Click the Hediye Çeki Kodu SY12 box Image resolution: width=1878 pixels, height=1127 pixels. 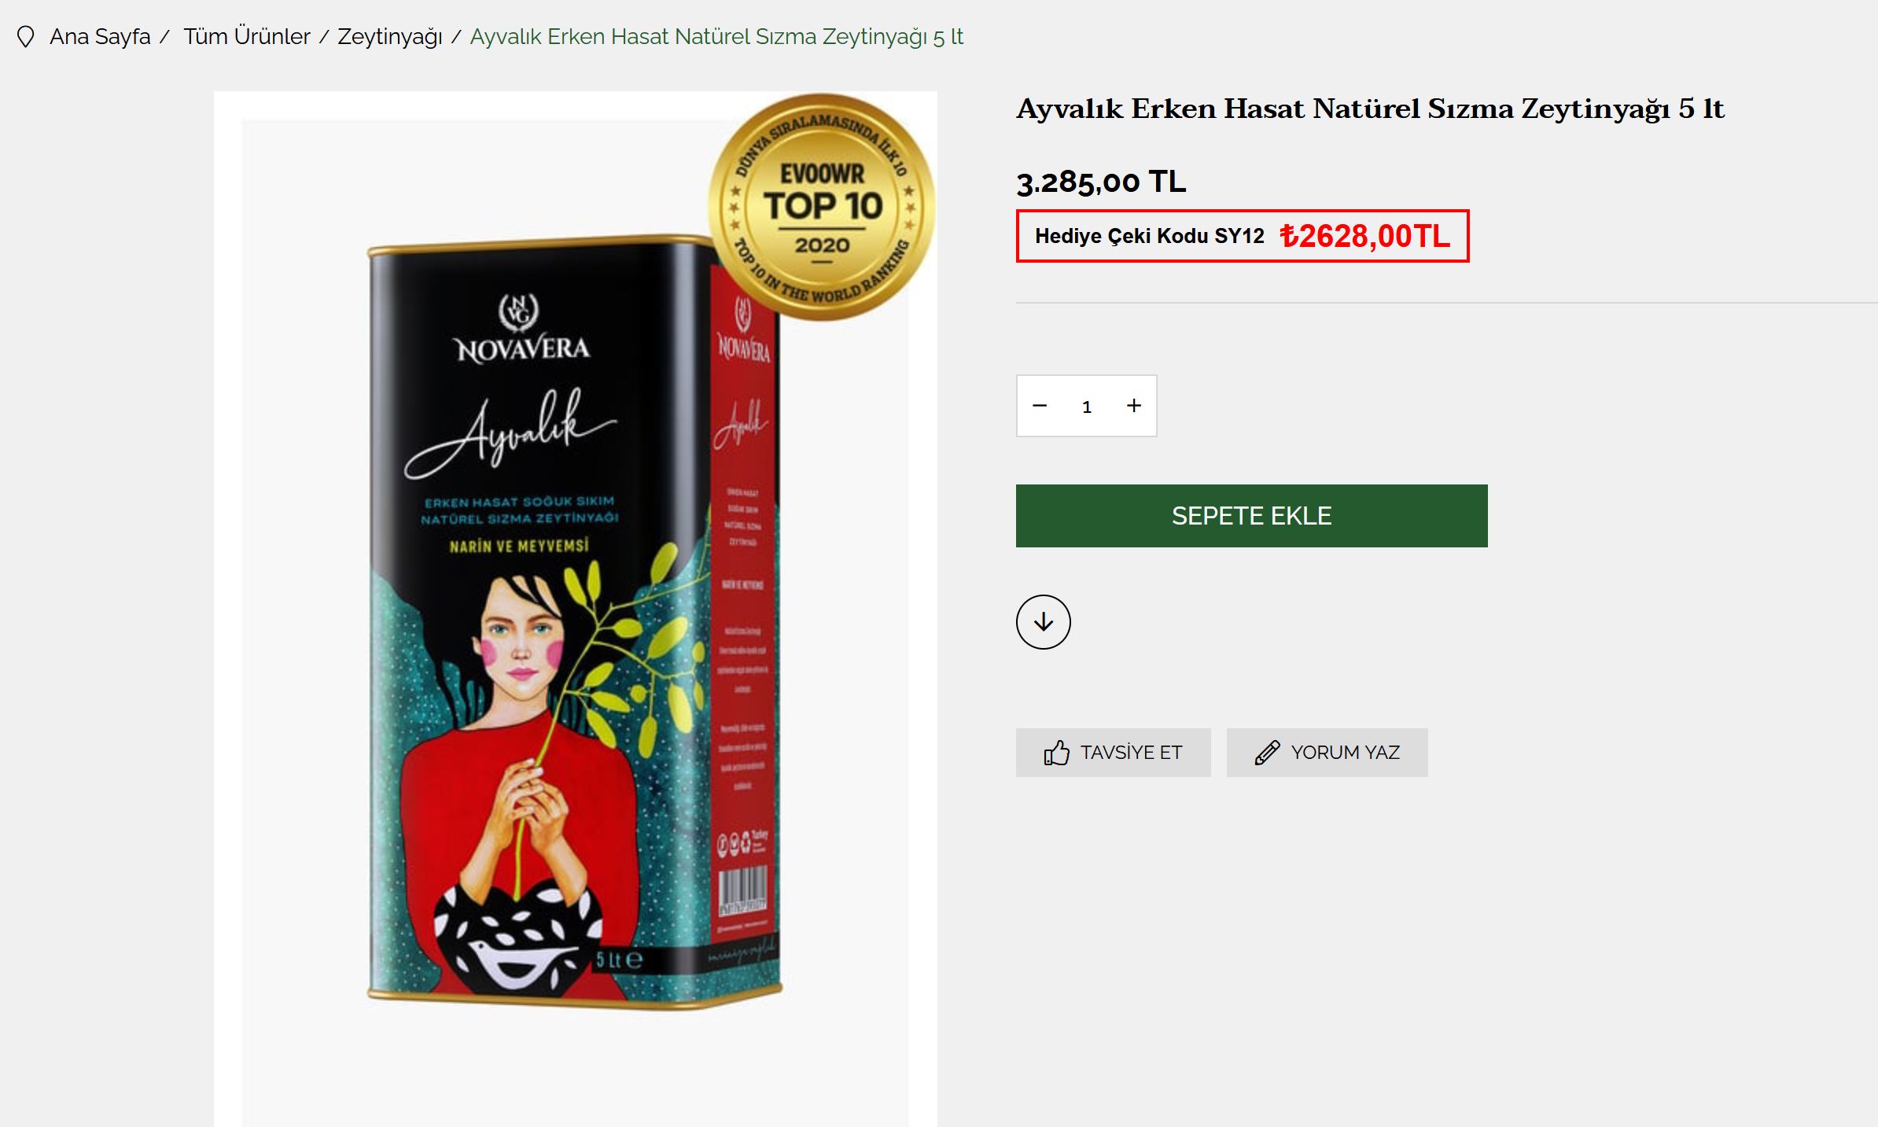pyautogui.click(x=1243, y=236)
